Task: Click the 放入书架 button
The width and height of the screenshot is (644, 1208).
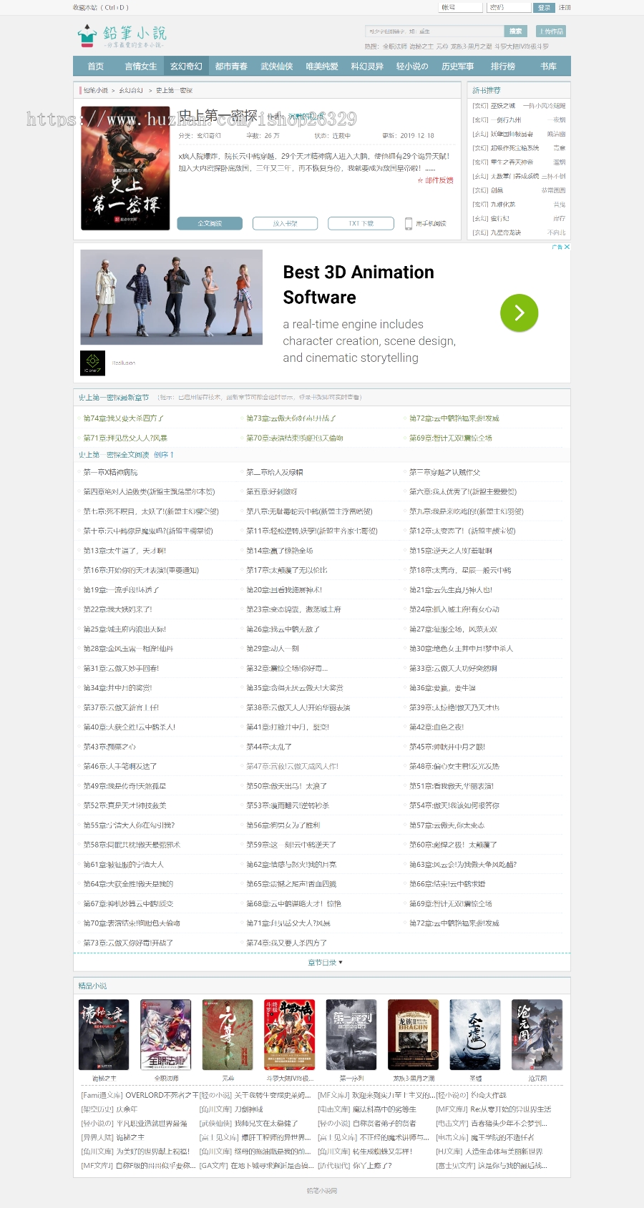Action: (x=286, y=223)
